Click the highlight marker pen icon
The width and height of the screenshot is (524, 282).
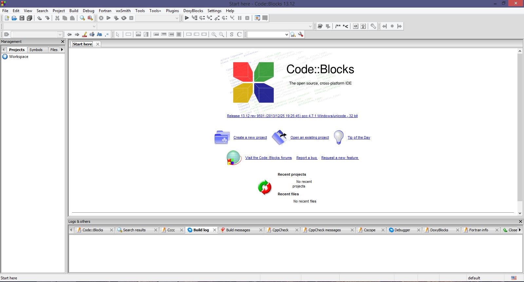tap(84, 34)
